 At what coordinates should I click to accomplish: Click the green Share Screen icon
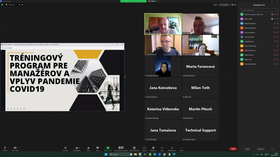pyautogui.click(x=108, y=148)
